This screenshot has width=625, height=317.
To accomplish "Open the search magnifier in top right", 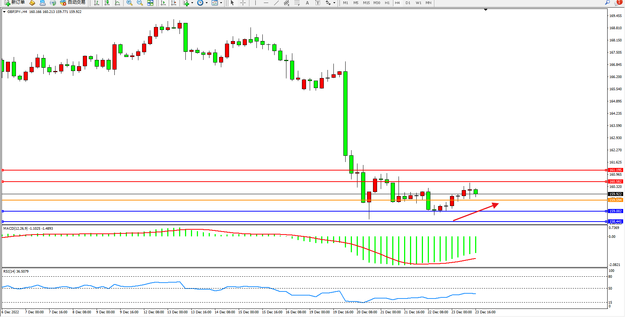I will (607, 3).
